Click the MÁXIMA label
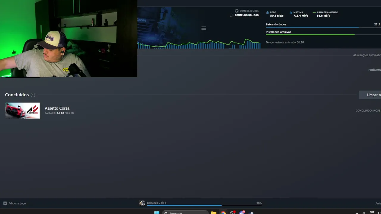The height and width of the screenshot is (214, 381). tap(298, 12)
